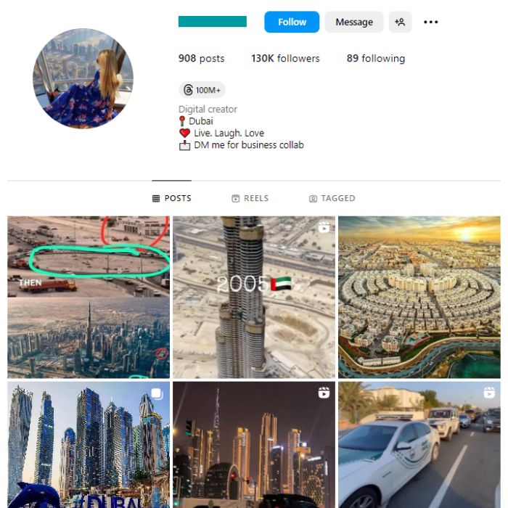Open the three-dot options menu
Viewport: 508px width, 508px height.
pyautogui.click(x=430, y=22)
